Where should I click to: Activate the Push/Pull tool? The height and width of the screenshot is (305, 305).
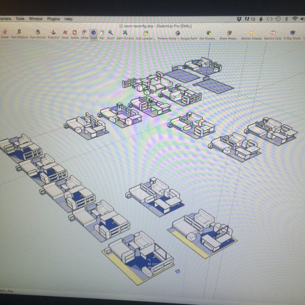point(53,34)
